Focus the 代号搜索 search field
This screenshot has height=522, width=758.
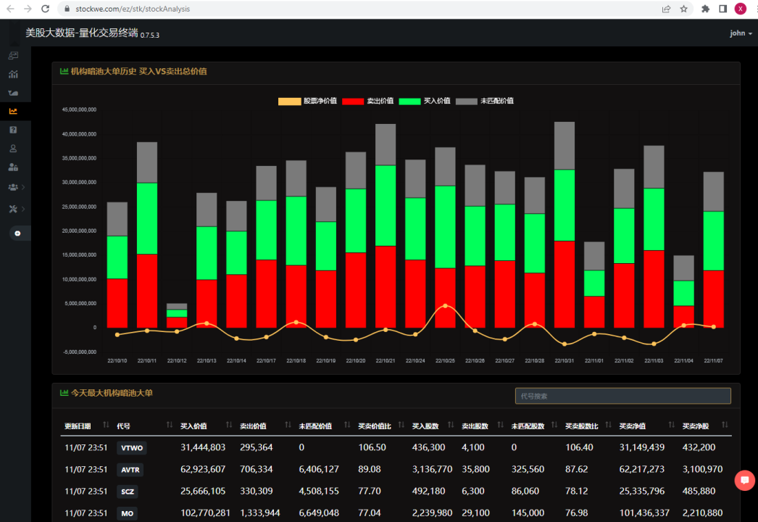click(622, 396)
